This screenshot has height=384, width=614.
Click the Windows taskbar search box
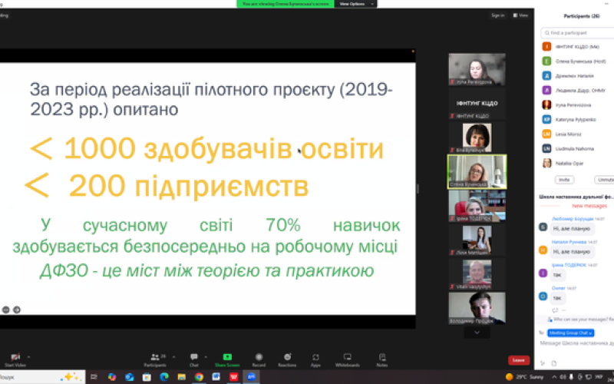pos(42,377)
